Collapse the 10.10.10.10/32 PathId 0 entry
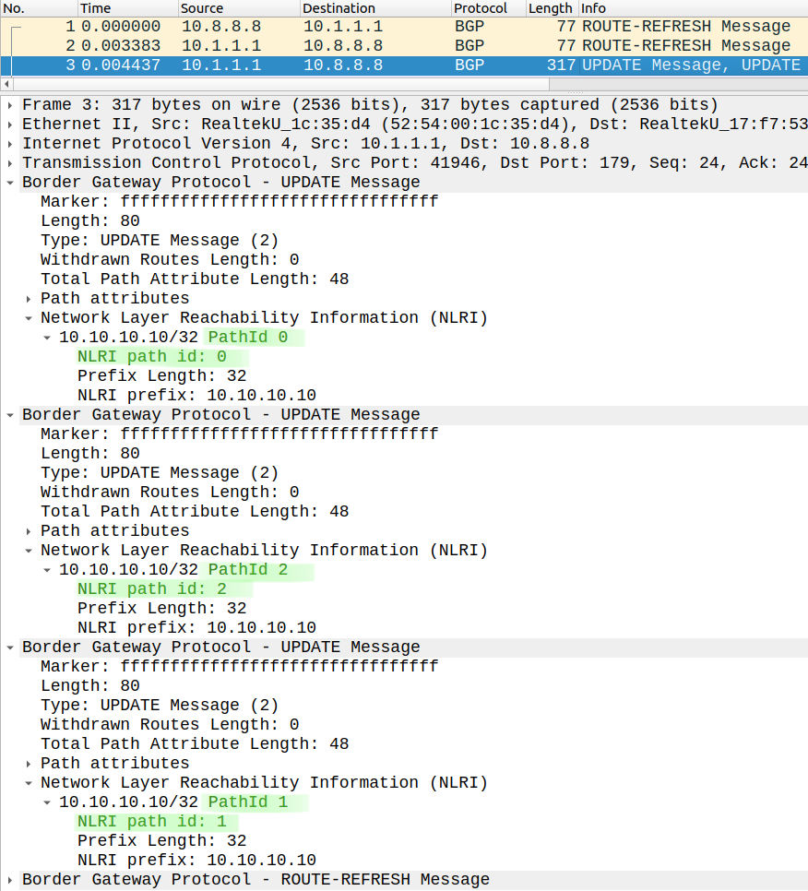808x891 pixels. point(47,338)
